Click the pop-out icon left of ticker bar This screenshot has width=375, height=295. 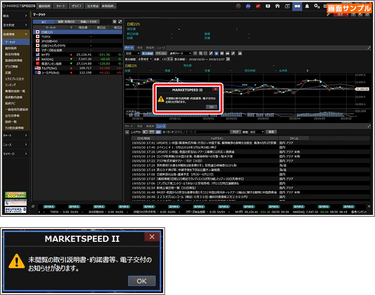pos(33,206)
